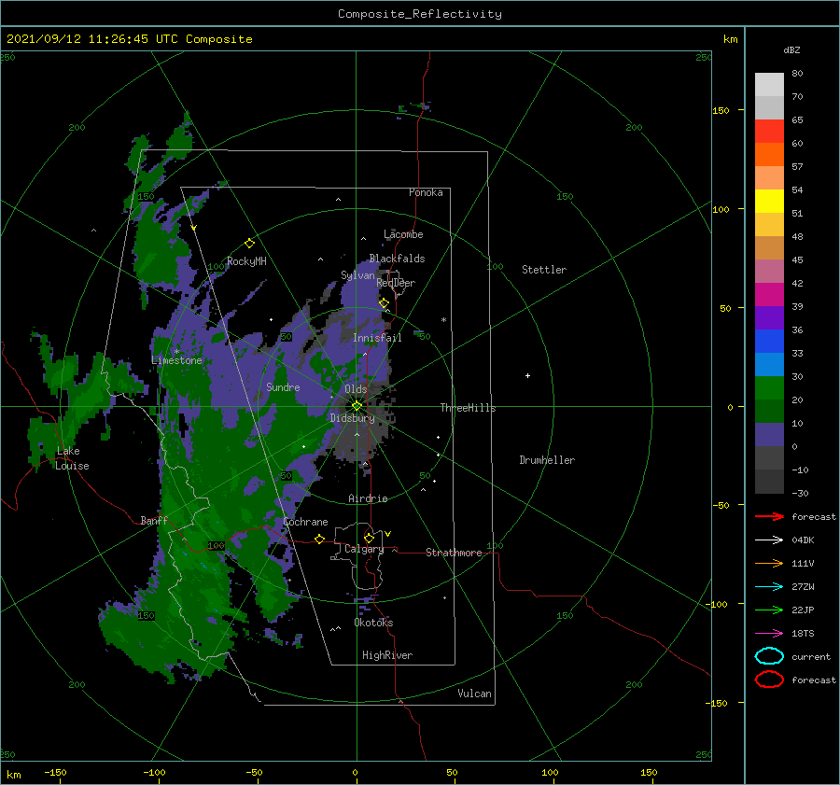Click the white plus marker north of Drumheller
The width and height of the screenshot is (840, 785).
pyautogui.click(x=527, y=375)
